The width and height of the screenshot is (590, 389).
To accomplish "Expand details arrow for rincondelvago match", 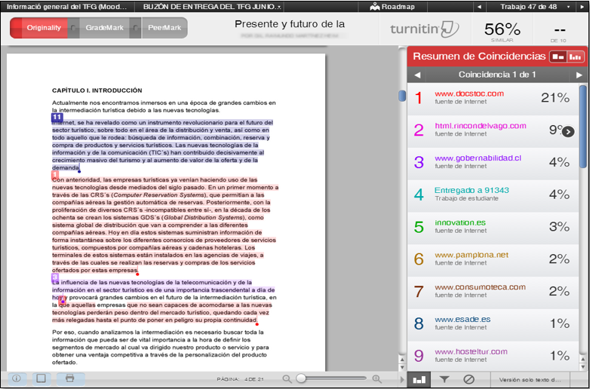I will tap(568, 131).
